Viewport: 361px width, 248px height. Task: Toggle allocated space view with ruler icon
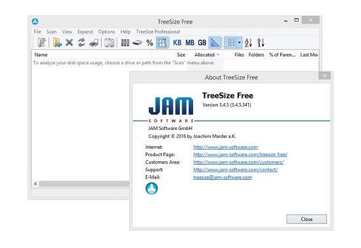215,43
